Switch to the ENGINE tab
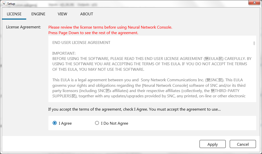The image size is (262, 154). [x=38, y=14]
